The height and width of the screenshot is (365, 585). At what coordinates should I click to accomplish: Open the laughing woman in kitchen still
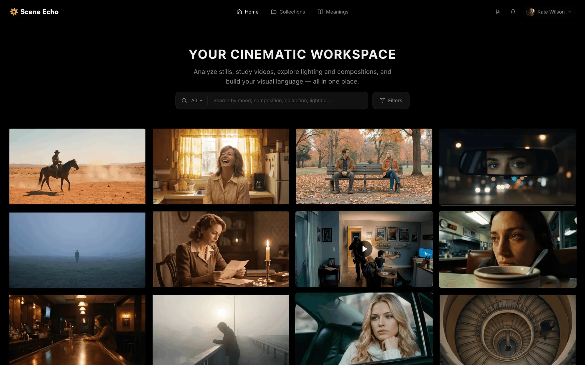(221, 166)
